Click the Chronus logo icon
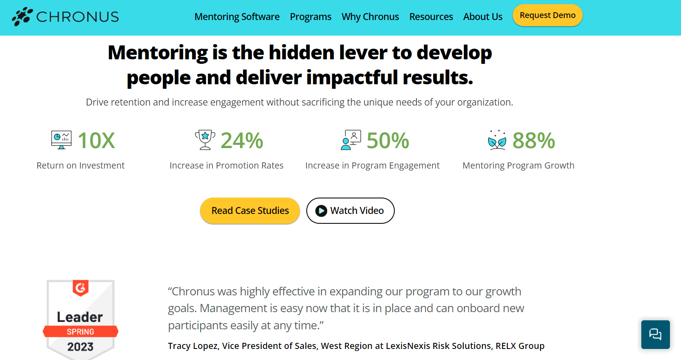The width and height of the screenshot is (681, 360). [22, 16]
